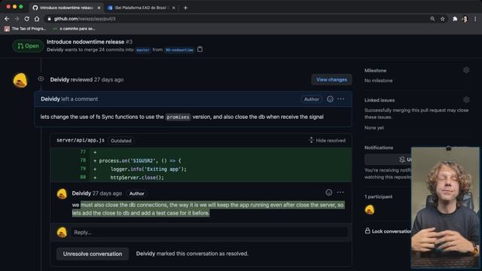
Task: Open Chrome profile avatar
Action: pyautogui.click(x=465, y=19)
